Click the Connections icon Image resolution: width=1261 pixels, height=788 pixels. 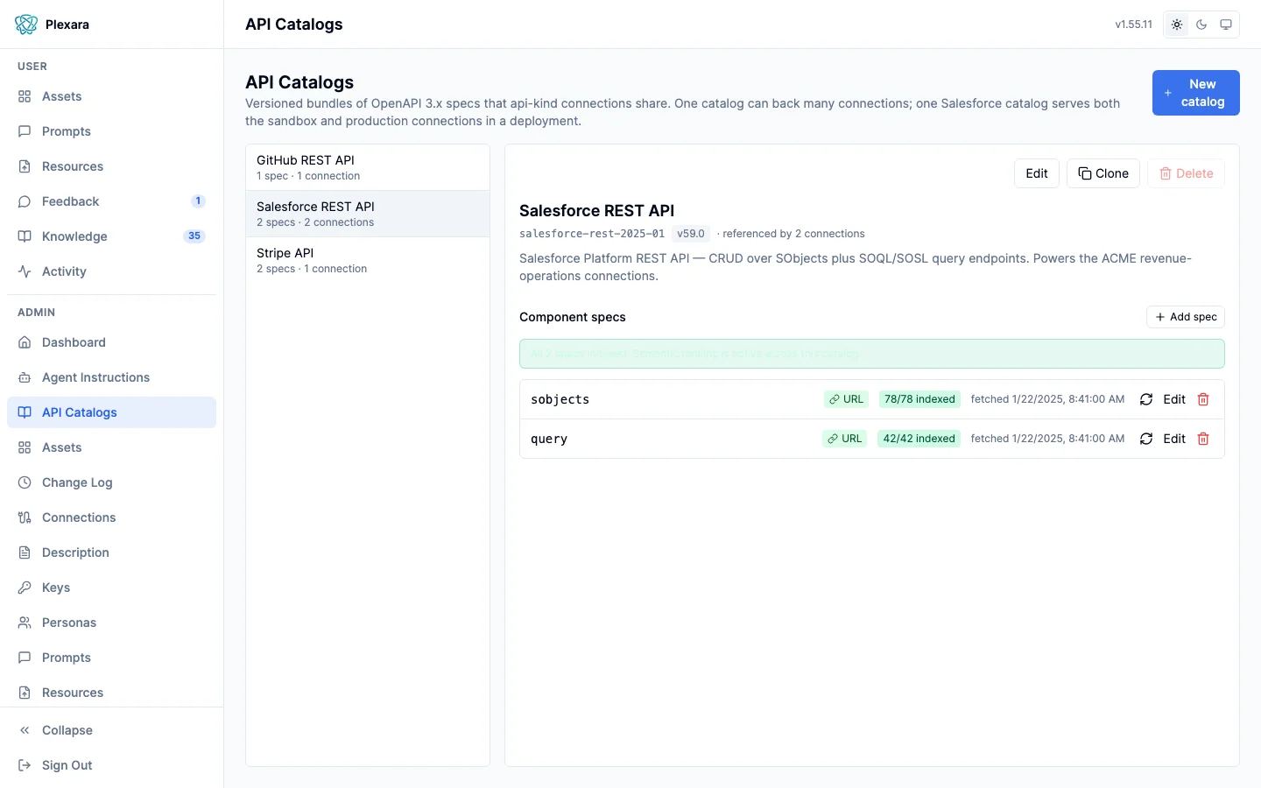25,517
